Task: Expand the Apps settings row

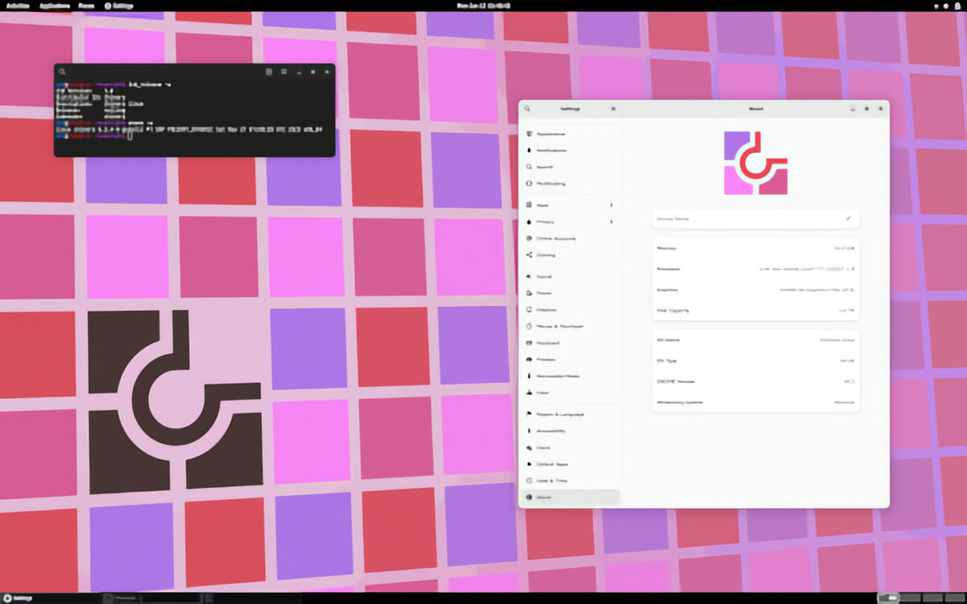Action: point(570,205)
